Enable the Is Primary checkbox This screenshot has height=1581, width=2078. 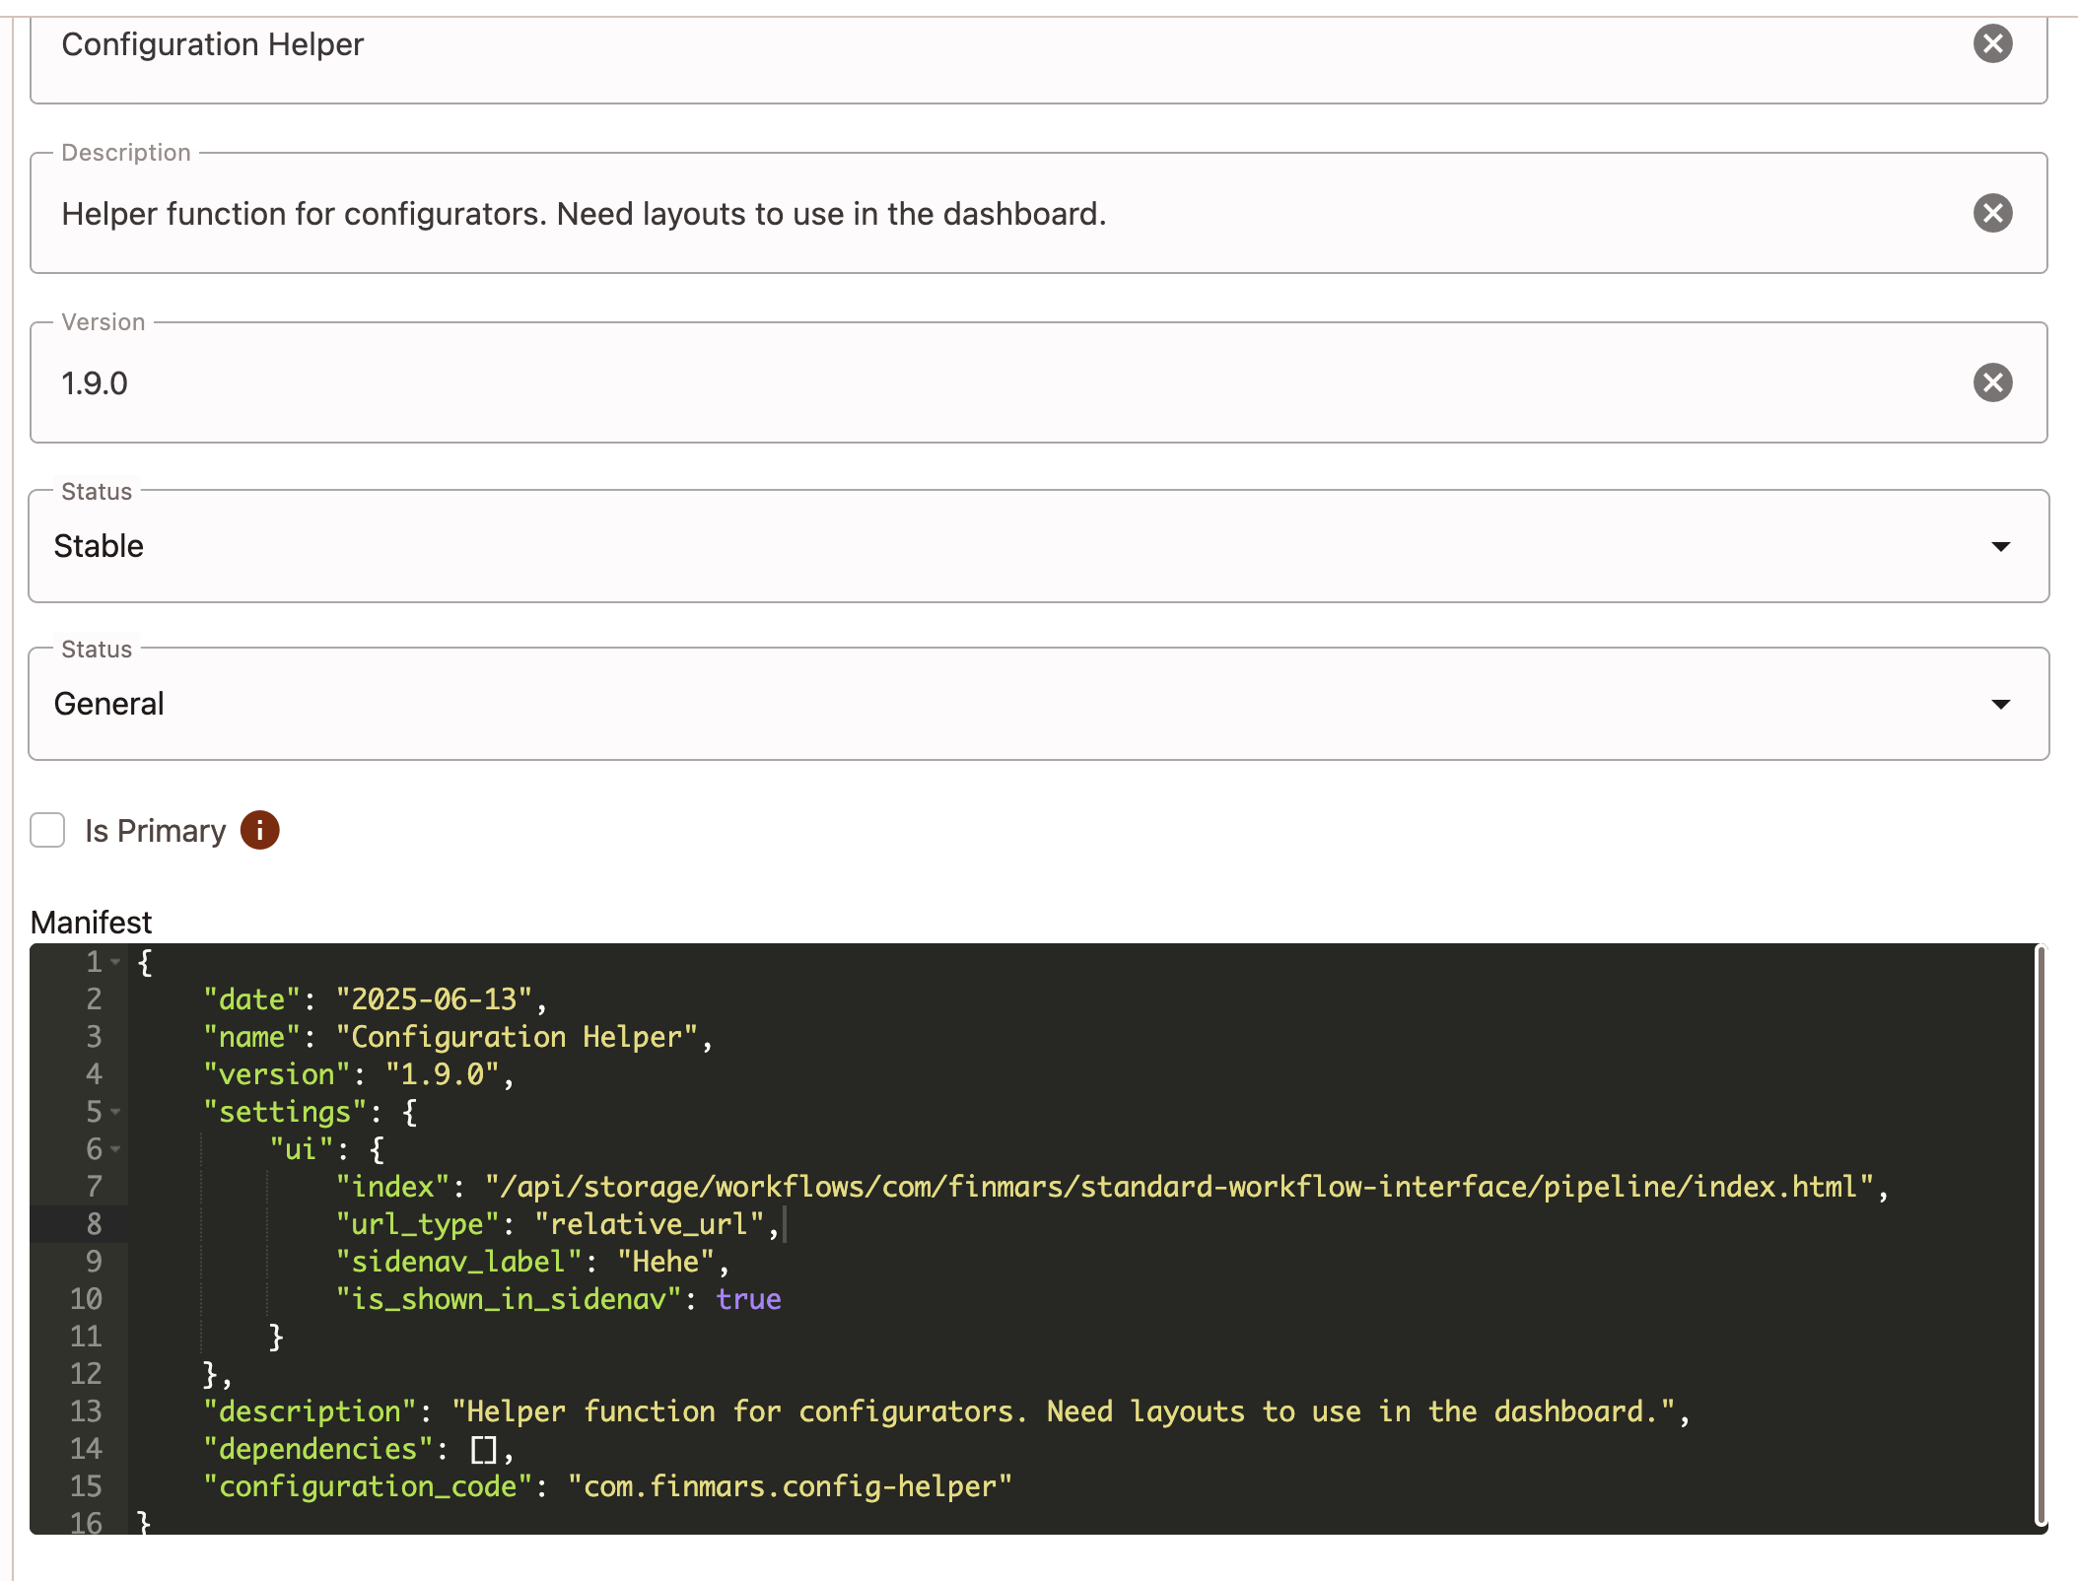(x=47, y=830)
